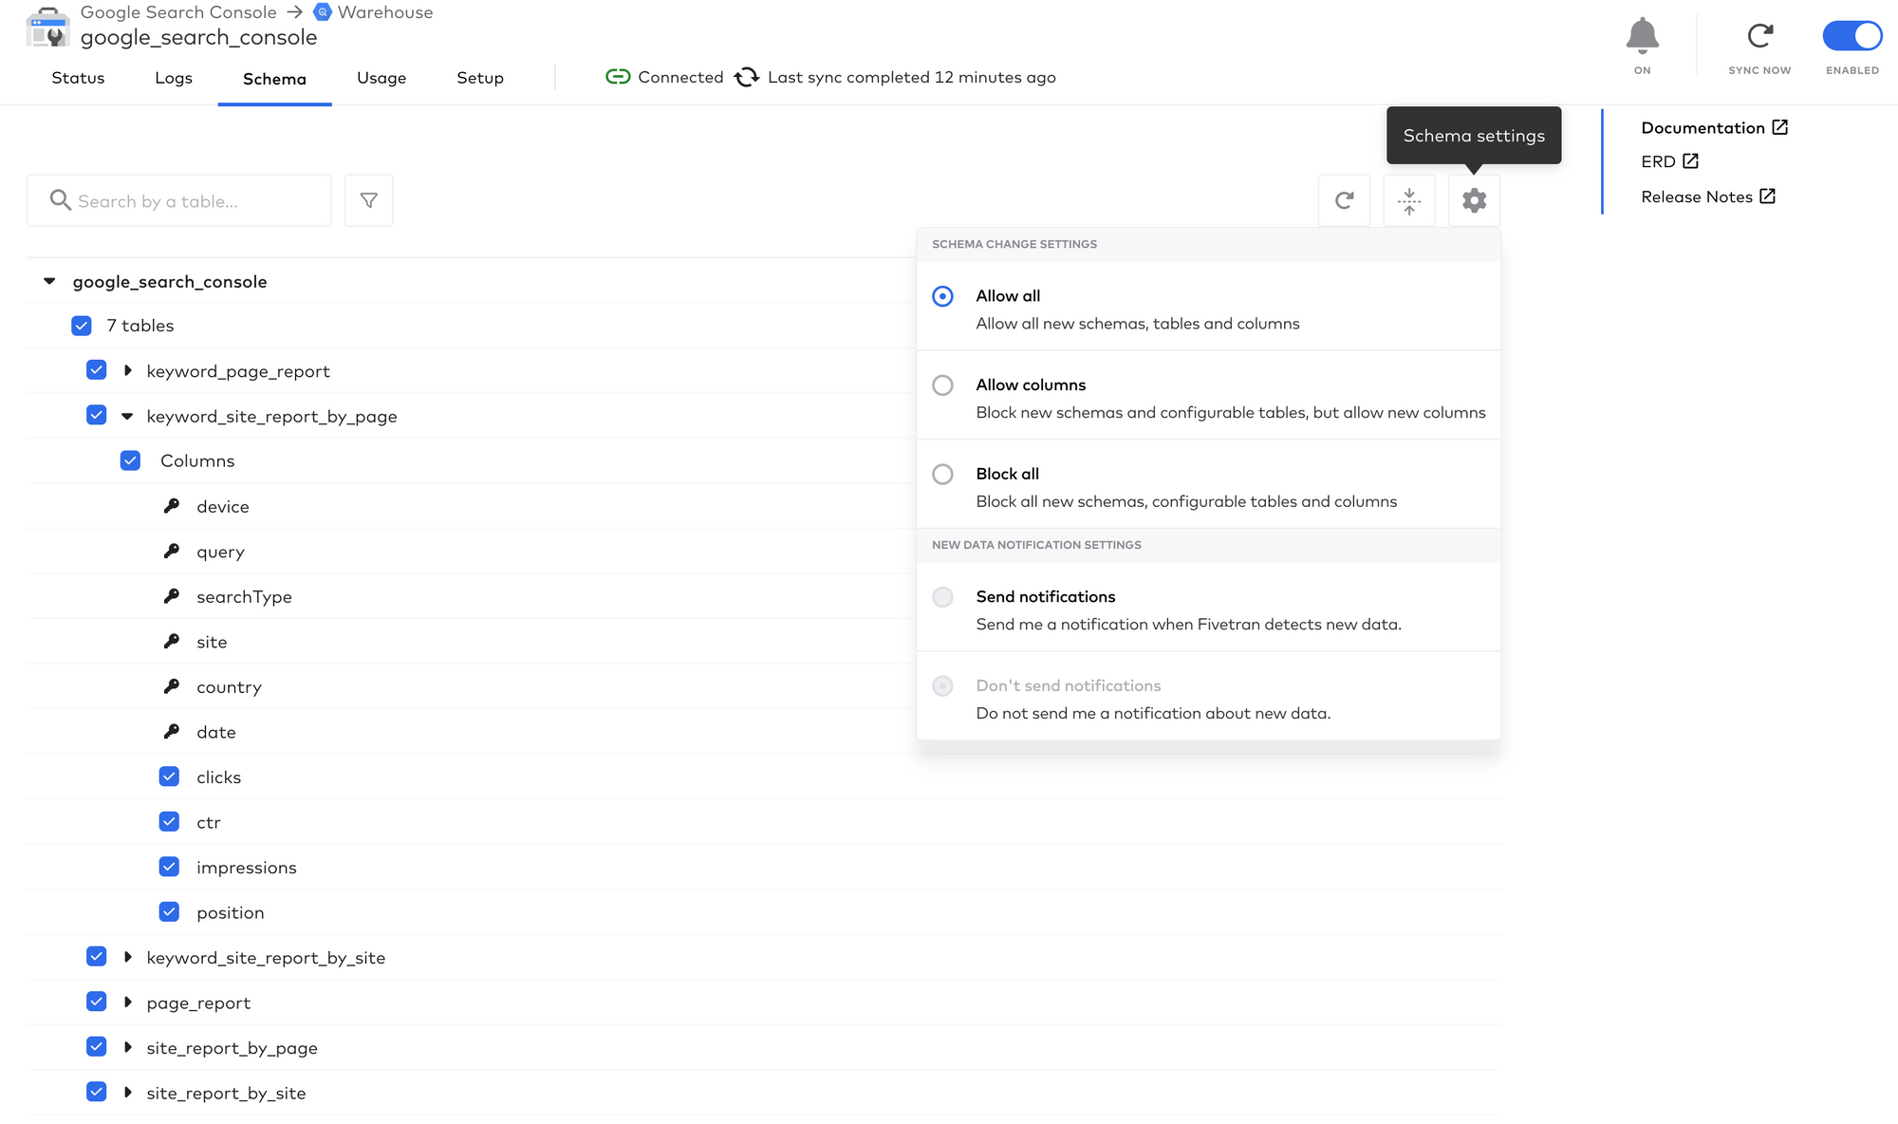Image resolution: width=1898 pixels, height=1124 pixels.
Task: Switch to the Status tab
Action: [x=78, y=78]
